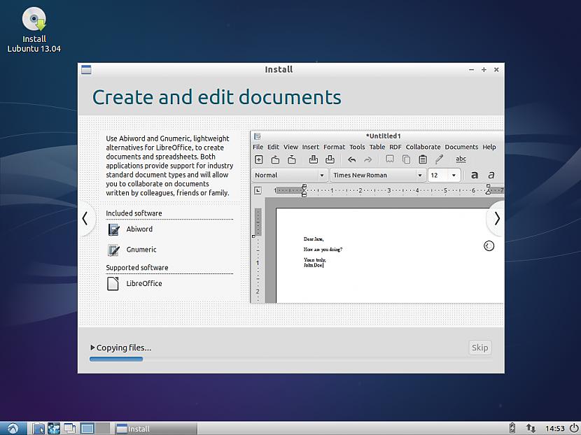Open the Install Lubuntu 13.04 desktop icon
Screen dimensions: 581x435
tap(34, 29)
